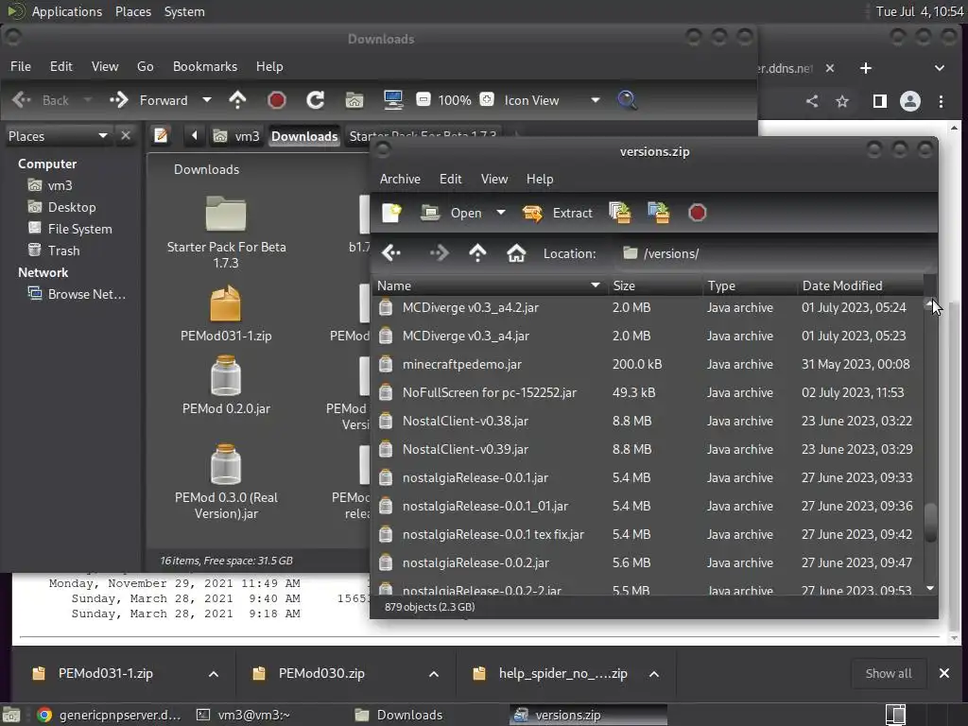
Task: Click Search magnifier in Downloads toolbar
Action: click(x=627, y=100)
